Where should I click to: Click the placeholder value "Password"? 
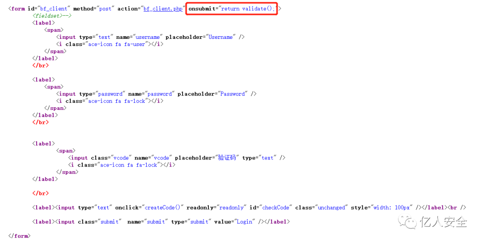233,94
